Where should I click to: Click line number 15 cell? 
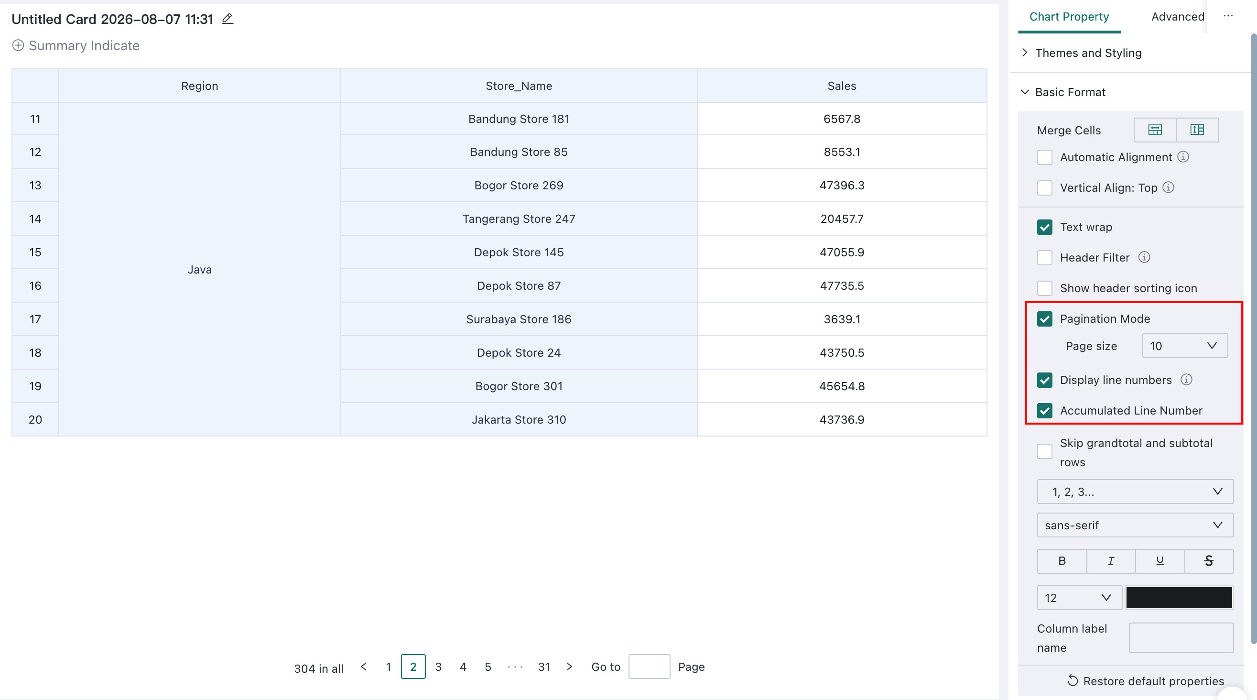[x=35, y=252]
